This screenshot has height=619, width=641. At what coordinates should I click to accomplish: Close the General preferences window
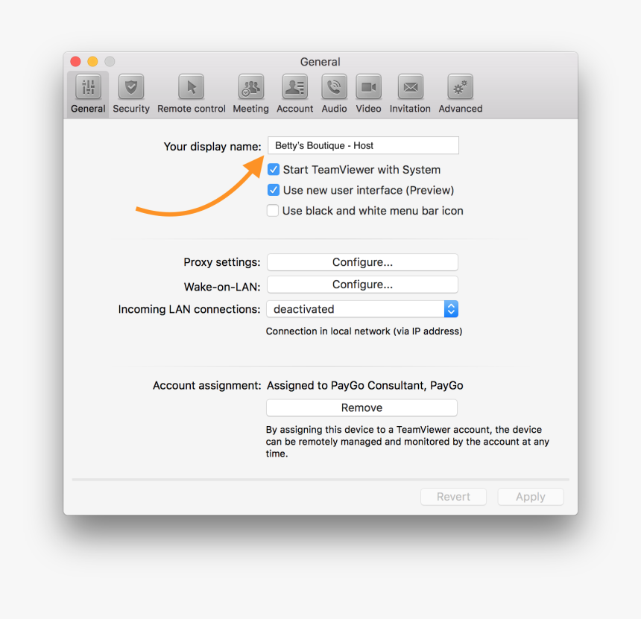[x=75, y=61]
